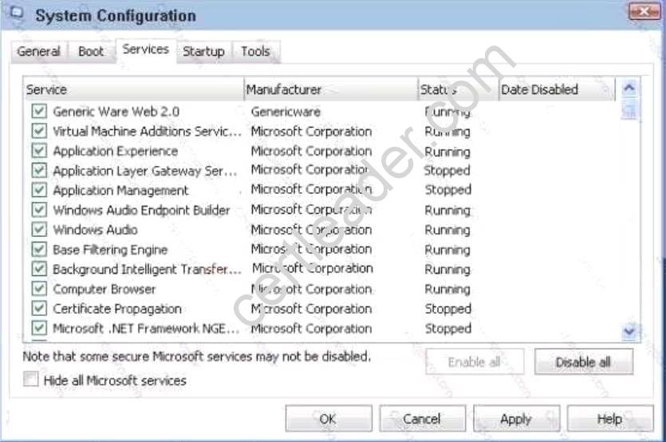This screenshot has height=442, width=666.
Task: Sort by the Status column header
Action: point(459,89)
